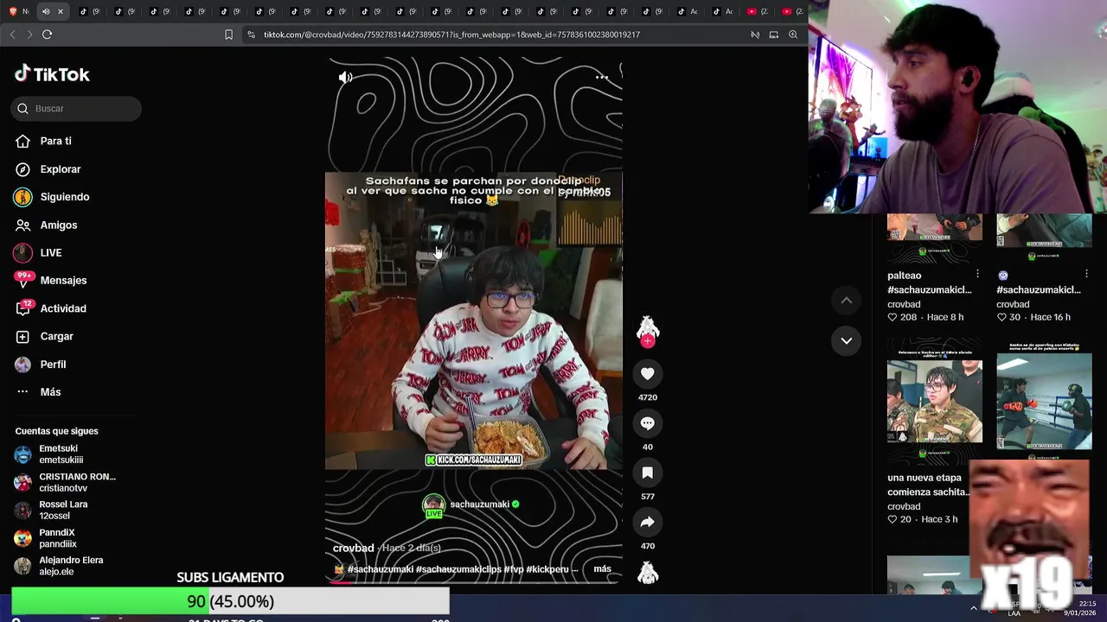This screenshot has height=622, width=1107.
Task: Open the #kickperu hashtag link
Action: 547,569
